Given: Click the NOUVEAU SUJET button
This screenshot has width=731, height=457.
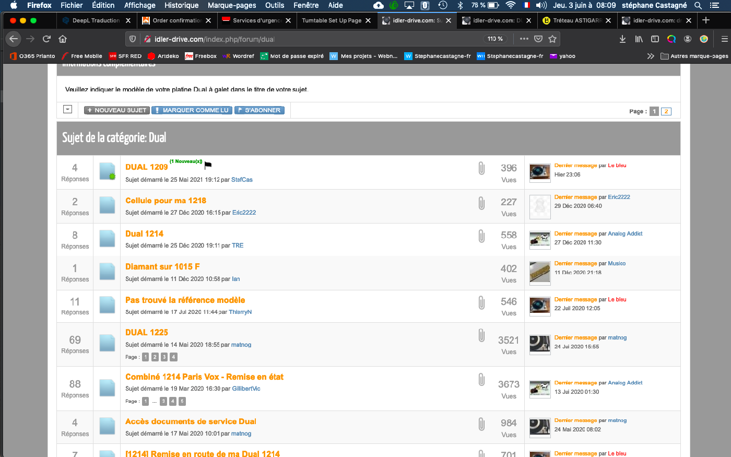Looking at the screenshot, I should (x=117, y=110).
